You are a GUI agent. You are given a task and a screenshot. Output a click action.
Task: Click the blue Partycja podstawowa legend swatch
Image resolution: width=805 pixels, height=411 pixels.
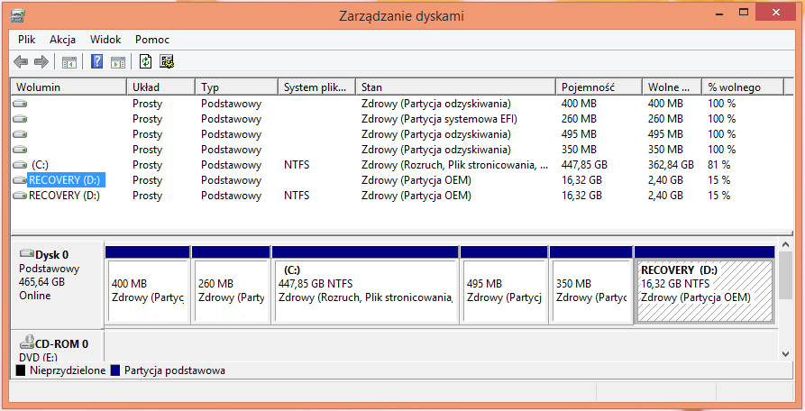(x=115, y=370)
